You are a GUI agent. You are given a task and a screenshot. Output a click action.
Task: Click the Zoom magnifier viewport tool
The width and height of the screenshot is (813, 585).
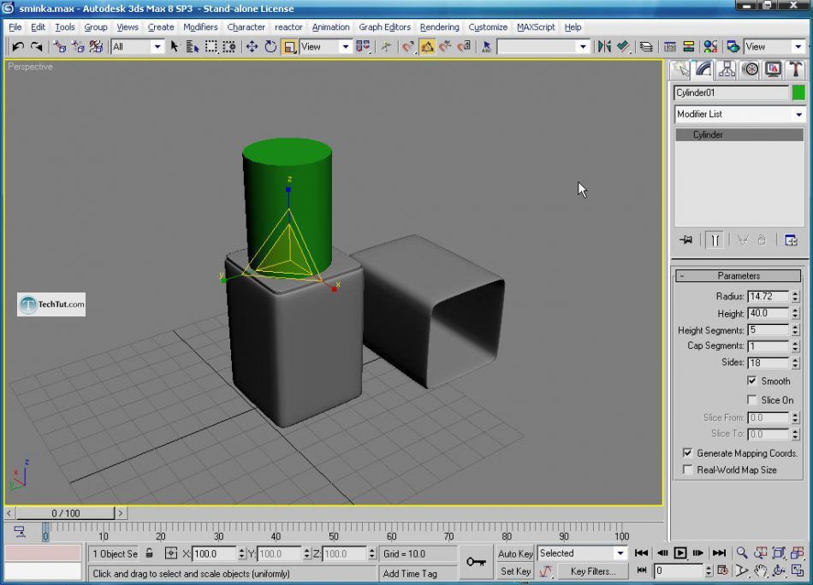742,553
